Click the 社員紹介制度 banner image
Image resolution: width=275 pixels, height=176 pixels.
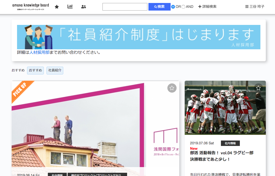138,37
